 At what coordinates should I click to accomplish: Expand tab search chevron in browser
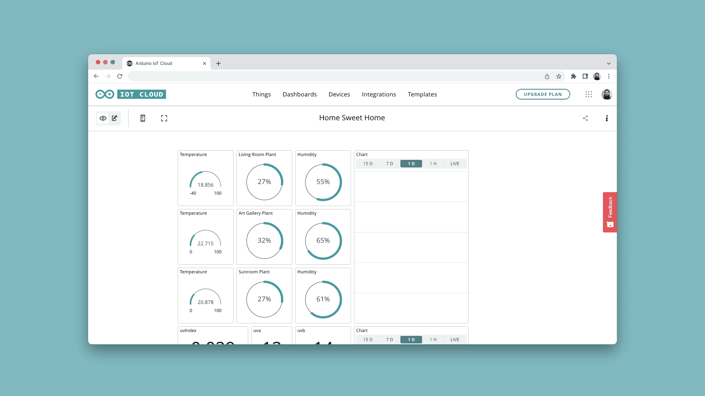(609, 63)
